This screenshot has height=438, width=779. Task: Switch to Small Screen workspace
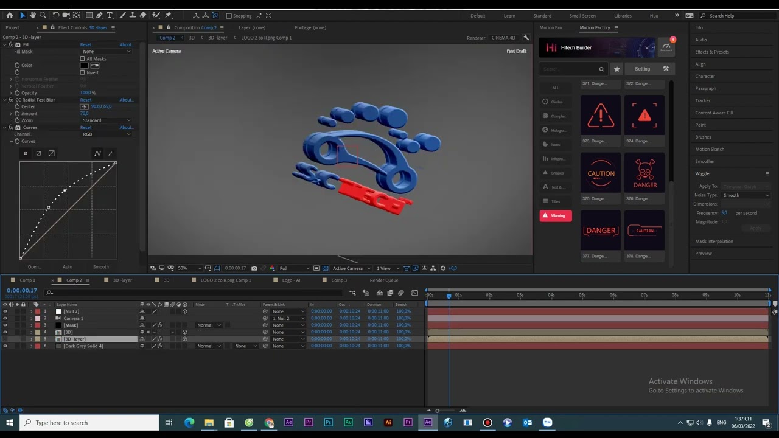click(x=582, y=16)
